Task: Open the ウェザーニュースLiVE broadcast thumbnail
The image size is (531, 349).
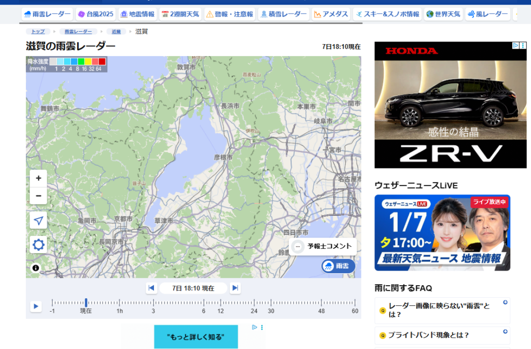Action: click(442, 232)
